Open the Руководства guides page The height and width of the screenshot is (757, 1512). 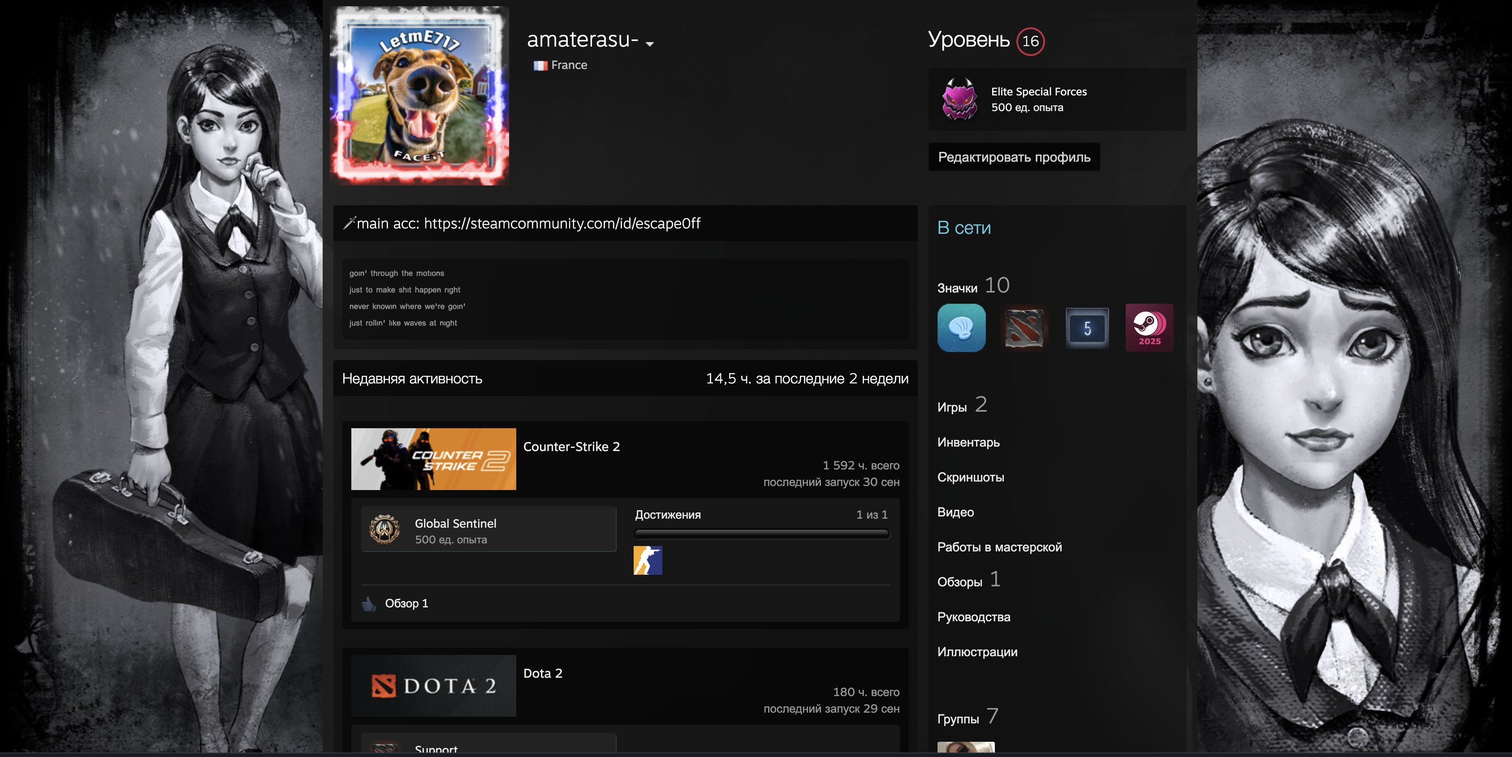(974, 617)
